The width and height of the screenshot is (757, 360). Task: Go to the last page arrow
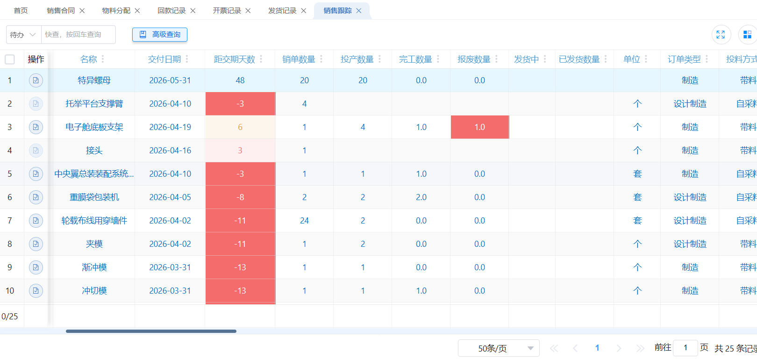click(x=640, y=348)
